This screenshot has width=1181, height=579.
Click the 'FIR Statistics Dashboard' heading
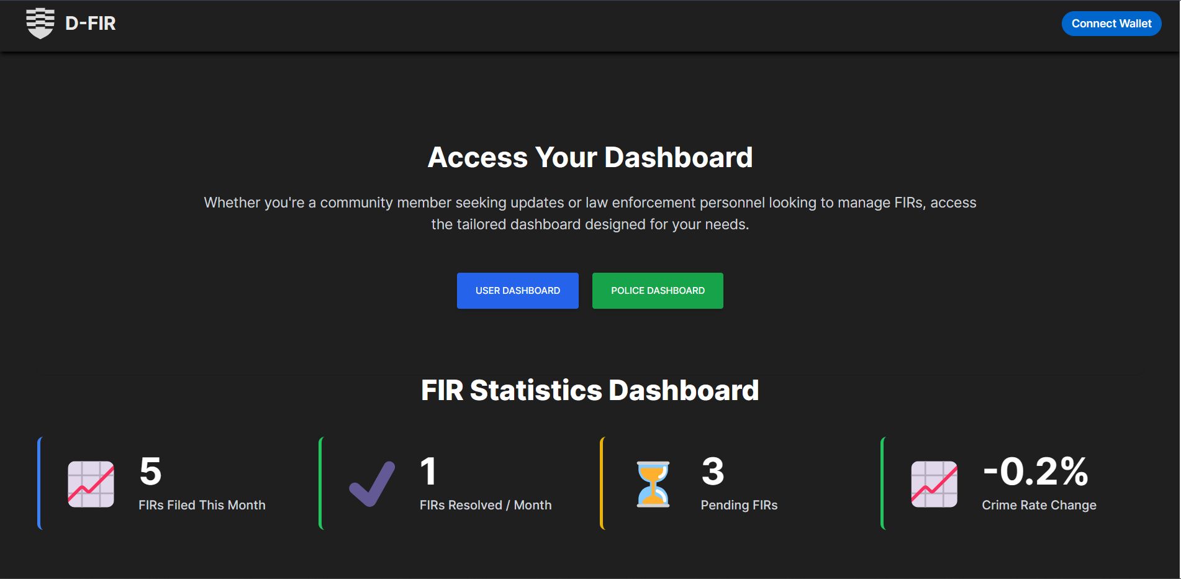point(590,391)
